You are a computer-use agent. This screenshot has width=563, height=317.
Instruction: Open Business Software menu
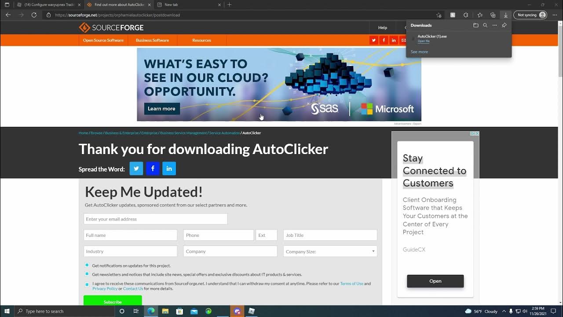tap(152, 40)
